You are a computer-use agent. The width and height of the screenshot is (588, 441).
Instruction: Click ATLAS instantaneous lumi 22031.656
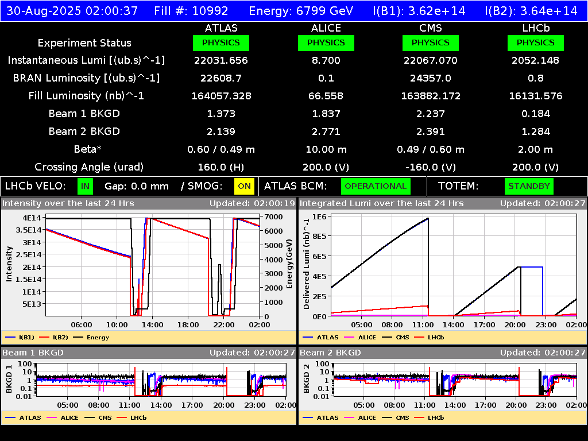(x=221, y=60)
